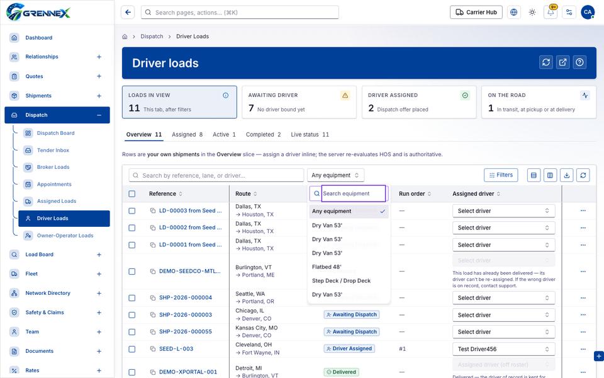
Task: Open the language globe icon
Action: coord(513,13)
